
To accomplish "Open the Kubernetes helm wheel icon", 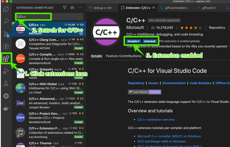I will [6, 96].
